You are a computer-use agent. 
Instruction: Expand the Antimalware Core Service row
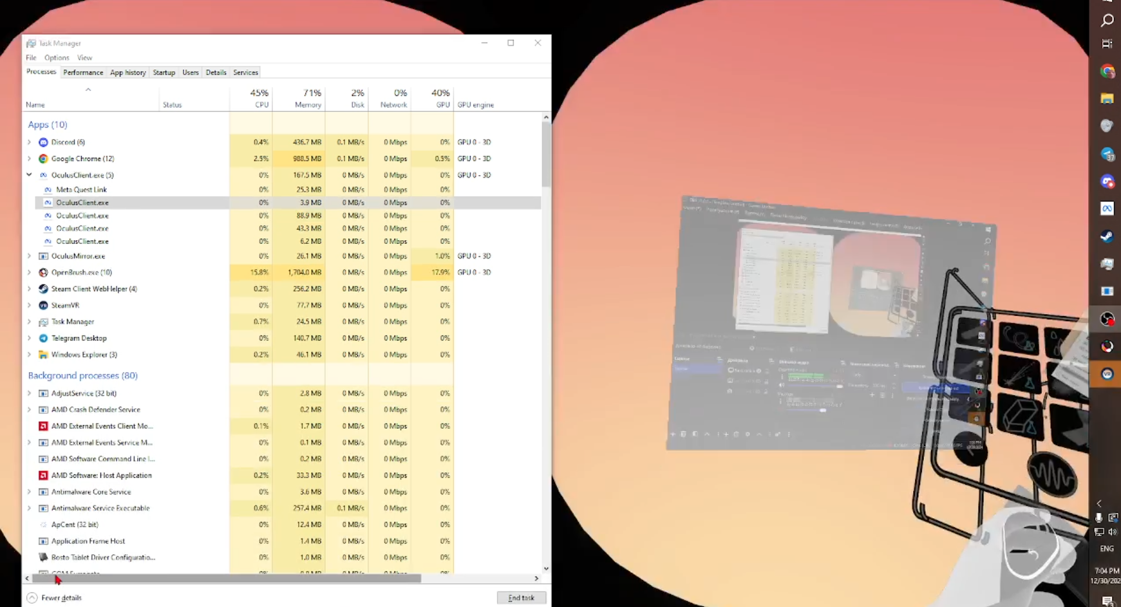29,492
